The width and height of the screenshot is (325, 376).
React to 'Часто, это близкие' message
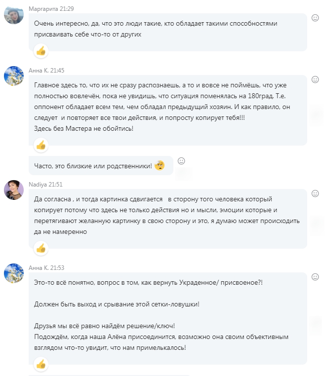pos(181,161)
